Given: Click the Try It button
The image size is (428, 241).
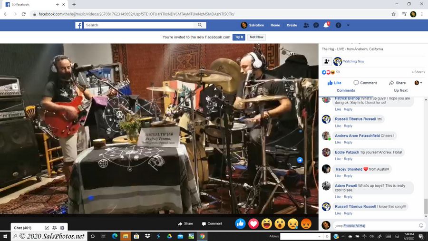Looking at the screenshot, I should [239, 37].
